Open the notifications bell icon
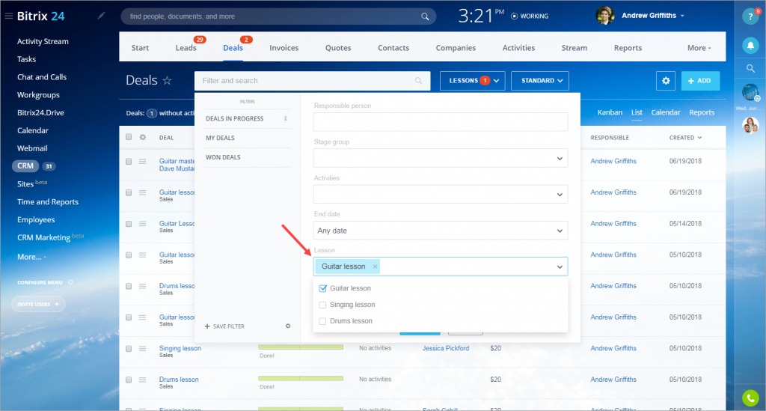This screenshot has height=411, width=766. tap(750, 46)
